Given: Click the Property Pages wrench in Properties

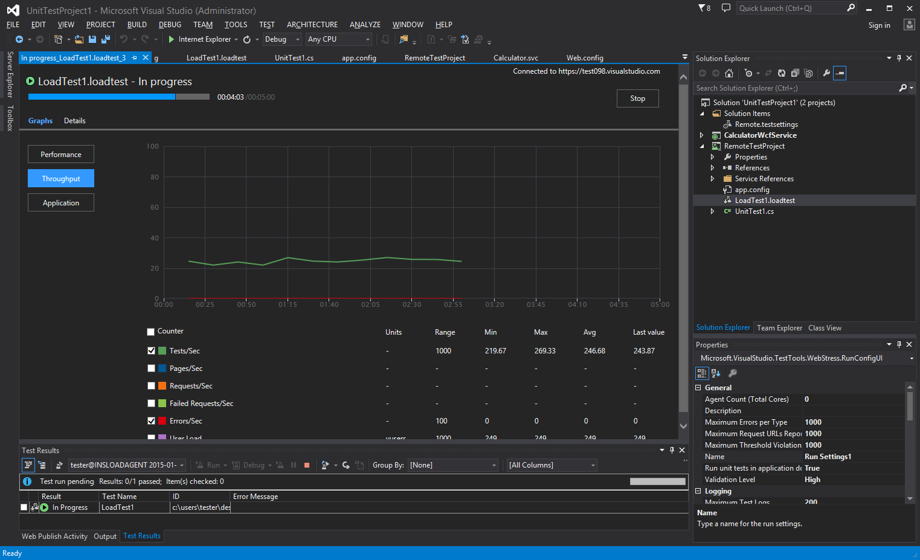Looking at the screenshot, I should point(733,373).
